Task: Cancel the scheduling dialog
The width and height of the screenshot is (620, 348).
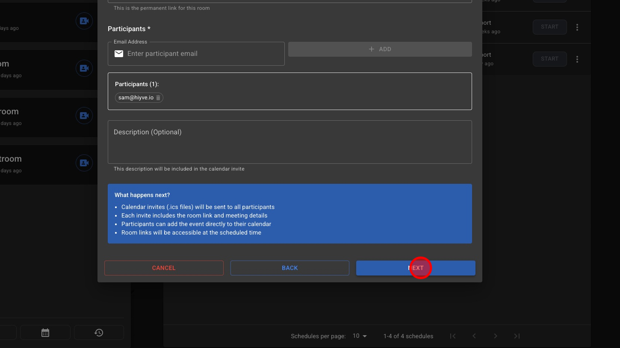Action: [164, 268]
